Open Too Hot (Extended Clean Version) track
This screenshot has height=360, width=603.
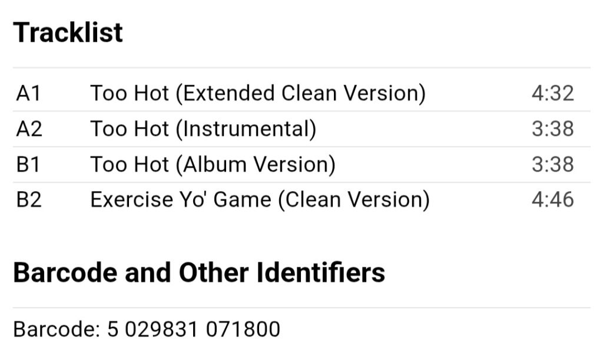[258, 93]
